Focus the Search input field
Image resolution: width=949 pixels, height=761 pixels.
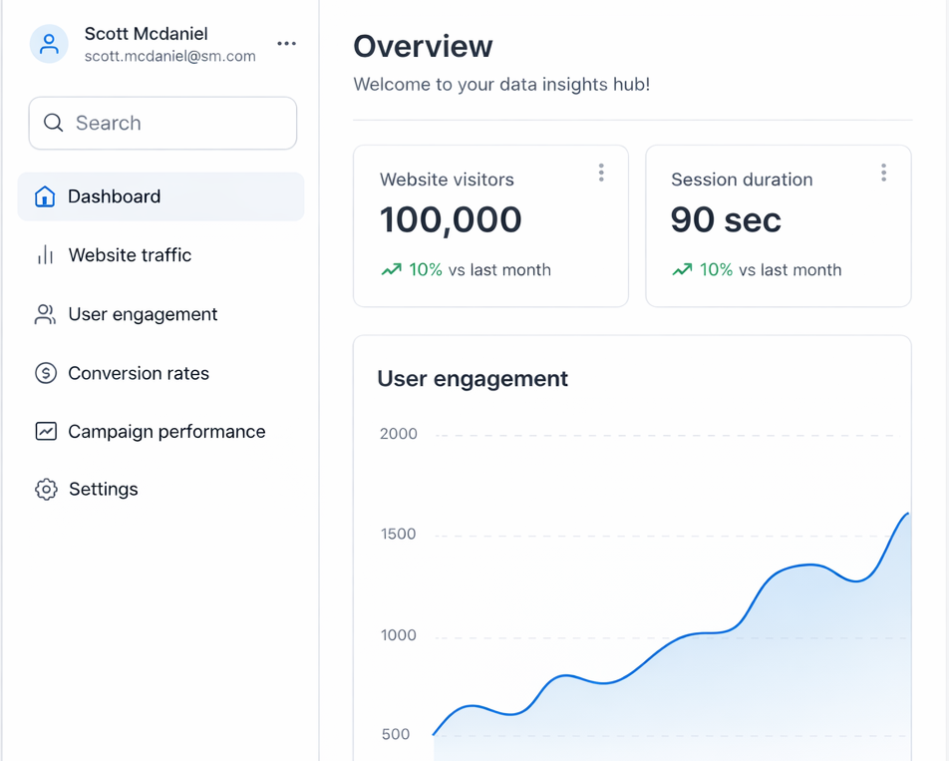[162, 123]
